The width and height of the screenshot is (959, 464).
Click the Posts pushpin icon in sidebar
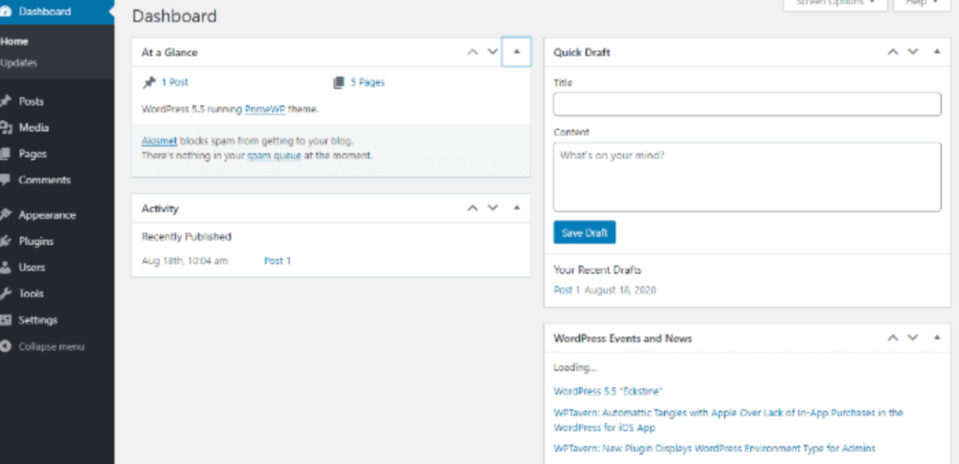(x=7, y=101)
